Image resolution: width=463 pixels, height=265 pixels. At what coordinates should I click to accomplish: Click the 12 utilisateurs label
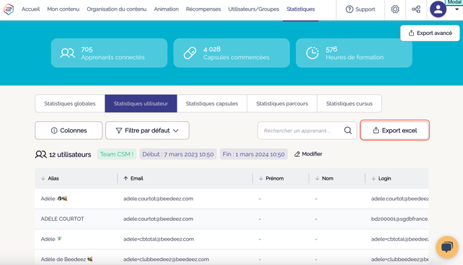click(70, 155)
